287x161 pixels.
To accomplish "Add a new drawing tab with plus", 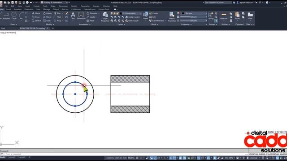I will pyautogui.click(x=53, y=28).
